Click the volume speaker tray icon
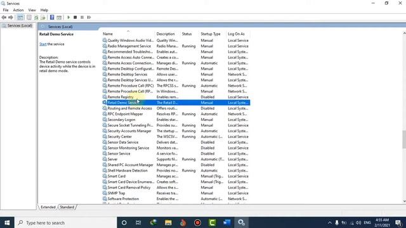This screenshot has height=228, width=406. (358, 222)
